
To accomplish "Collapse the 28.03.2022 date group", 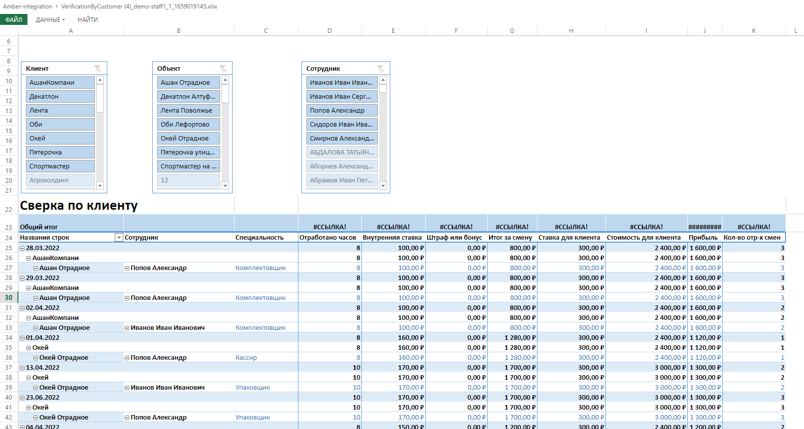I will [x=22, y=248].
